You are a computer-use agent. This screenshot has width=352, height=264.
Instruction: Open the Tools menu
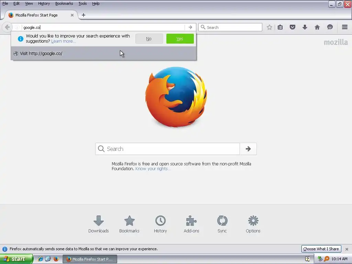82,3
